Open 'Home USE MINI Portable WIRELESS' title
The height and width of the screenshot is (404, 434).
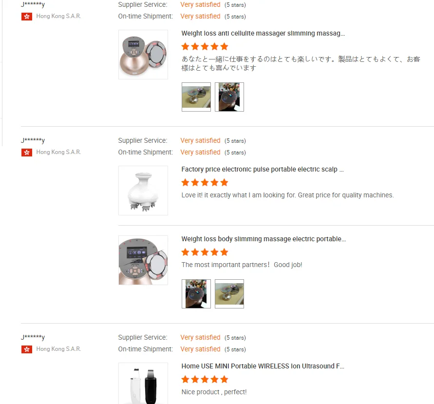[263, 366]
